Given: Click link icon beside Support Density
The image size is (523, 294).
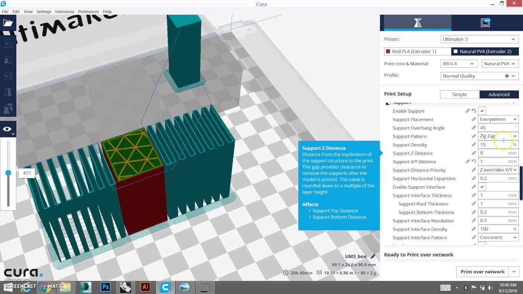Looking at the screenshot, I should point(474,145).
